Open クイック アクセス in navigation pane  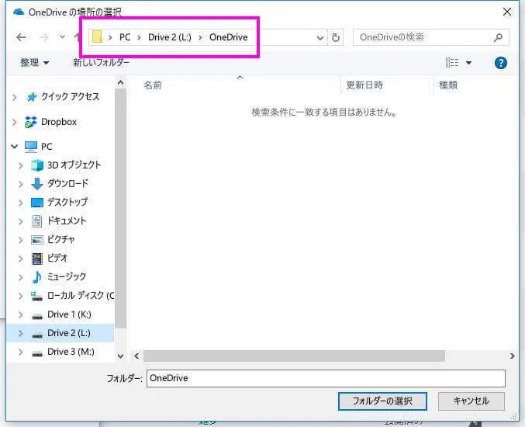(x=70, y=96)
